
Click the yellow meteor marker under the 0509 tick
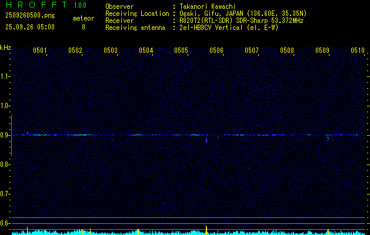[328, 232]
